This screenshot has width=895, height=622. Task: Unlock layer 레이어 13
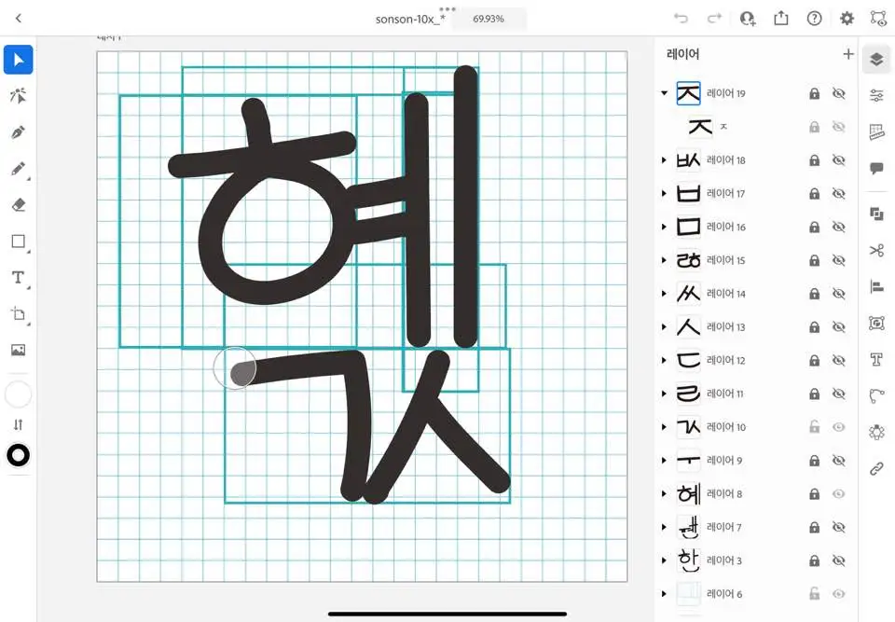pos(815,326)
